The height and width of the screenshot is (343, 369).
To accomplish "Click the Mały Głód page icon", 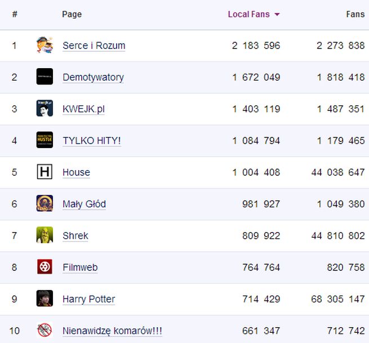I will 45,203.
